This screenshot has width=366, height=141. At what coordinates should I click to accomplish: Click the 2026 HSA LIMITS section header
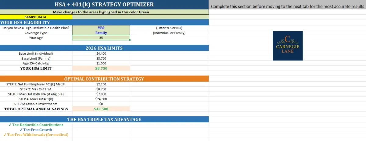coord(104,48)
